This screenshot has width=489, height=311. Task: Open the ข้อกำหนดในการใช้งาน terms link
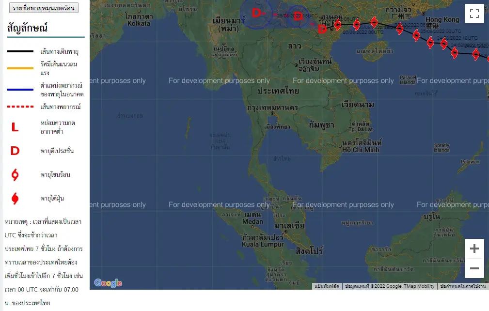click(x=463, y=286)
